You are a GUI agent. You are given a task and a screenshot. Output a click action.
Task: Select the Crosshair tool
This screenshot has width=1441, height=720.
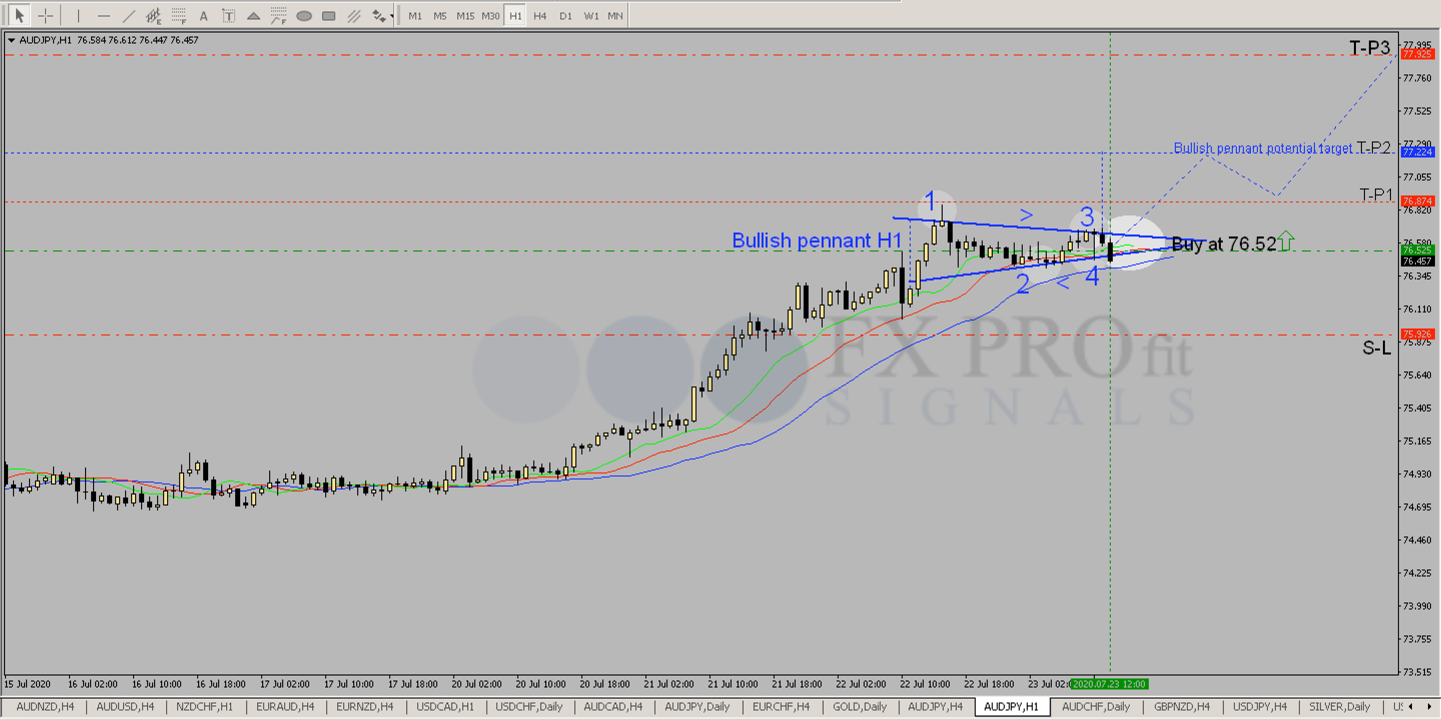(46, 15)
